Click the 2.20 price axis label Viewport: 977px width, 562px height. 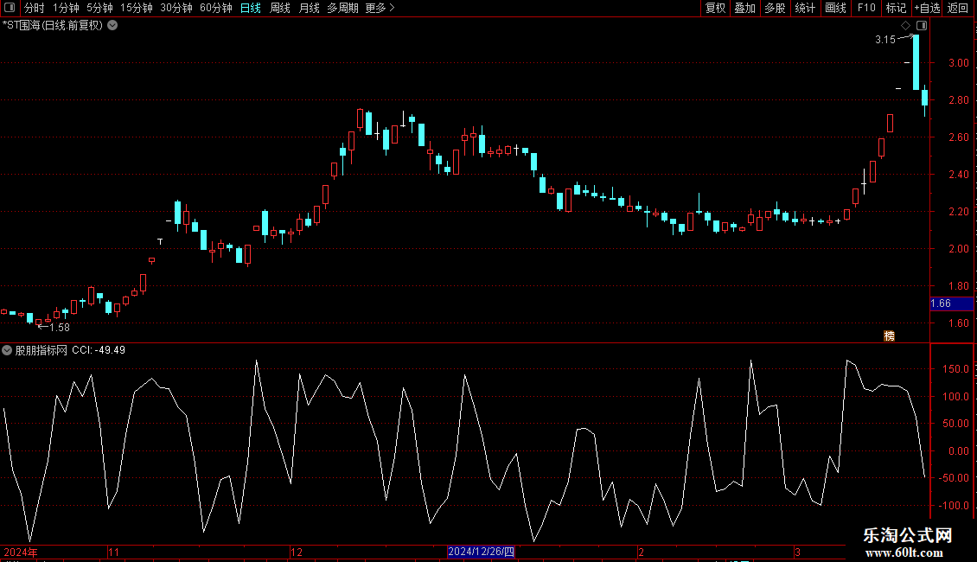click(x=958, y=212)
